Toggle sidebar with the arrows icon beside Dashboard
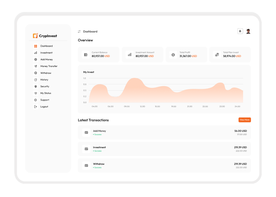Image resolution: width=276 pixels, height=197 pixels. (x=79, y=32)
